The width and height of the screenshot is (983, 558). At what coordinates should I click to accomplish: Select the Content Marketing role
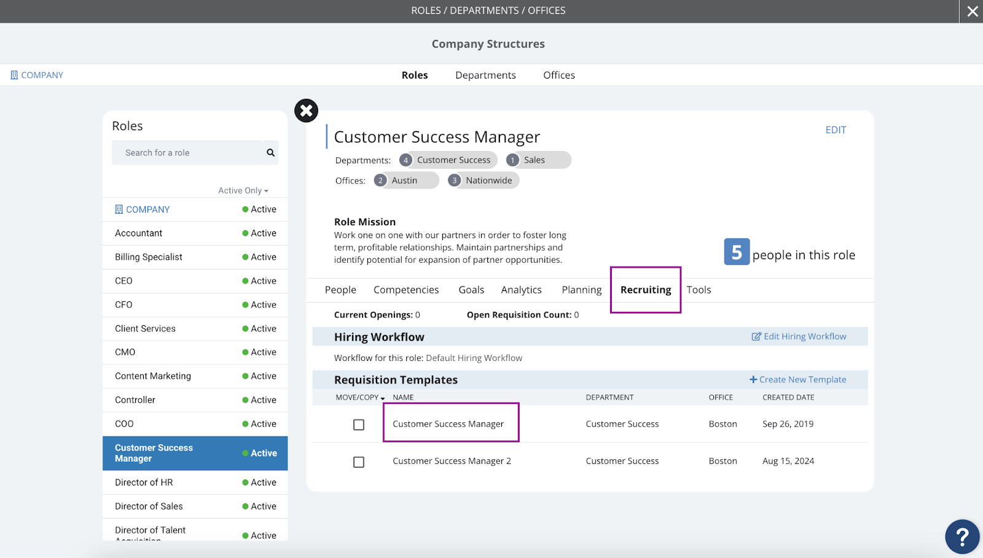(195, 376)
